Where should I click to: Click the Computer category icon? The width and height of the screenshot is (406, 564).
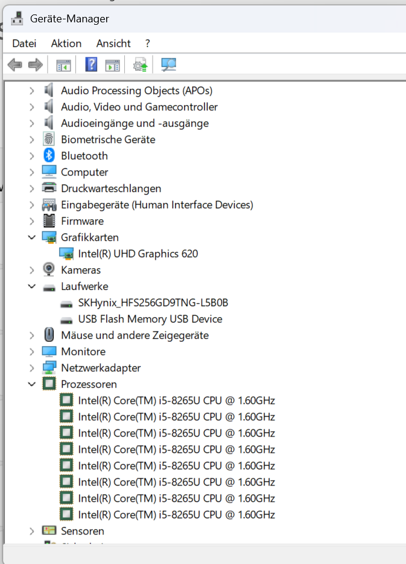[x=49, y=172]
